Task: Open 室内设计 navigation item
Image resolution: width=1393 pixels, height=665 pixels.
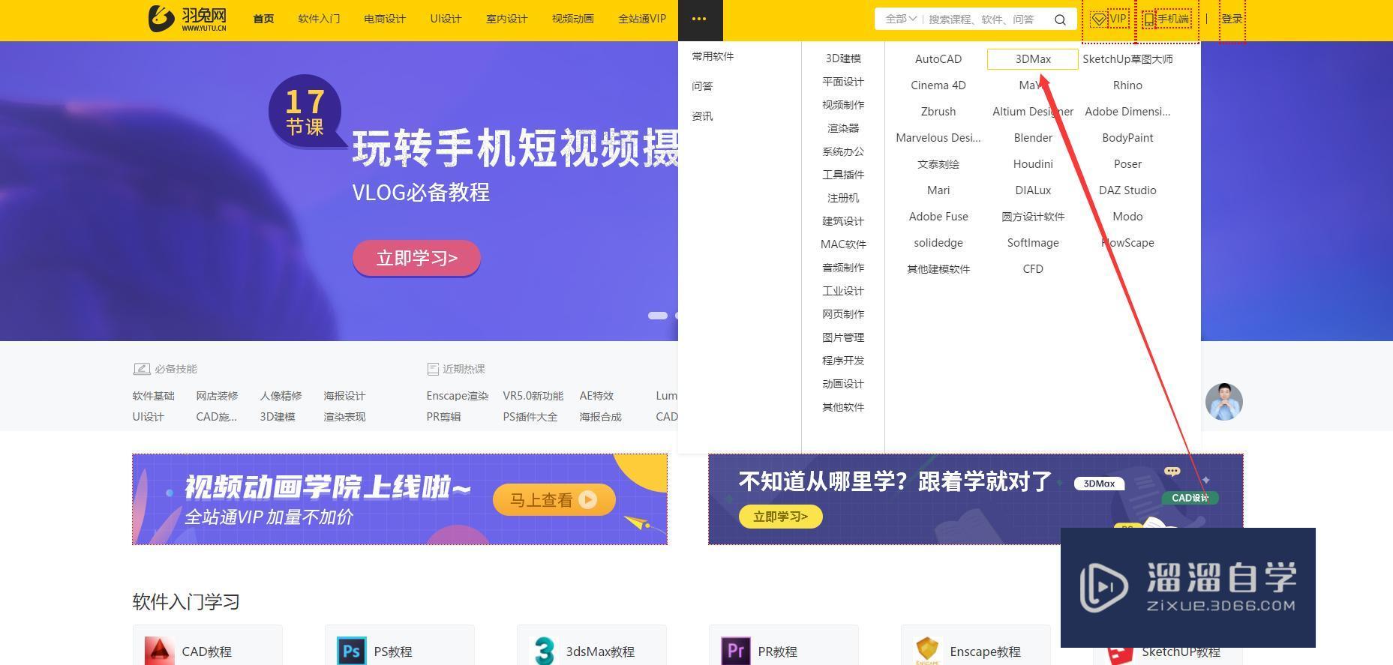Action: pyautogui.click(x=506, y=19)
